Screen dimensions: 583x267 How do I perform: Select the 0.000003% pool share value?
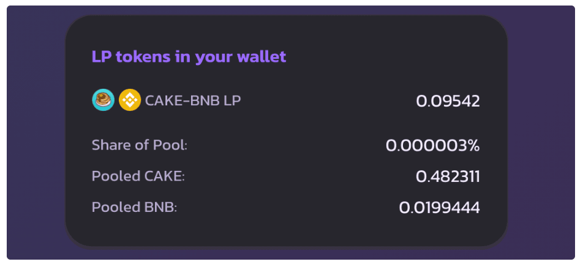pyautogui.click(x=432, y=146)
